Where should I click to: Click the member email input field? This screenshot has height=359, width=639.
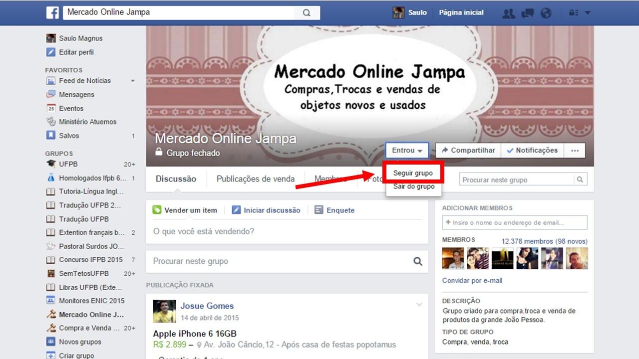[x=514, y=222]
